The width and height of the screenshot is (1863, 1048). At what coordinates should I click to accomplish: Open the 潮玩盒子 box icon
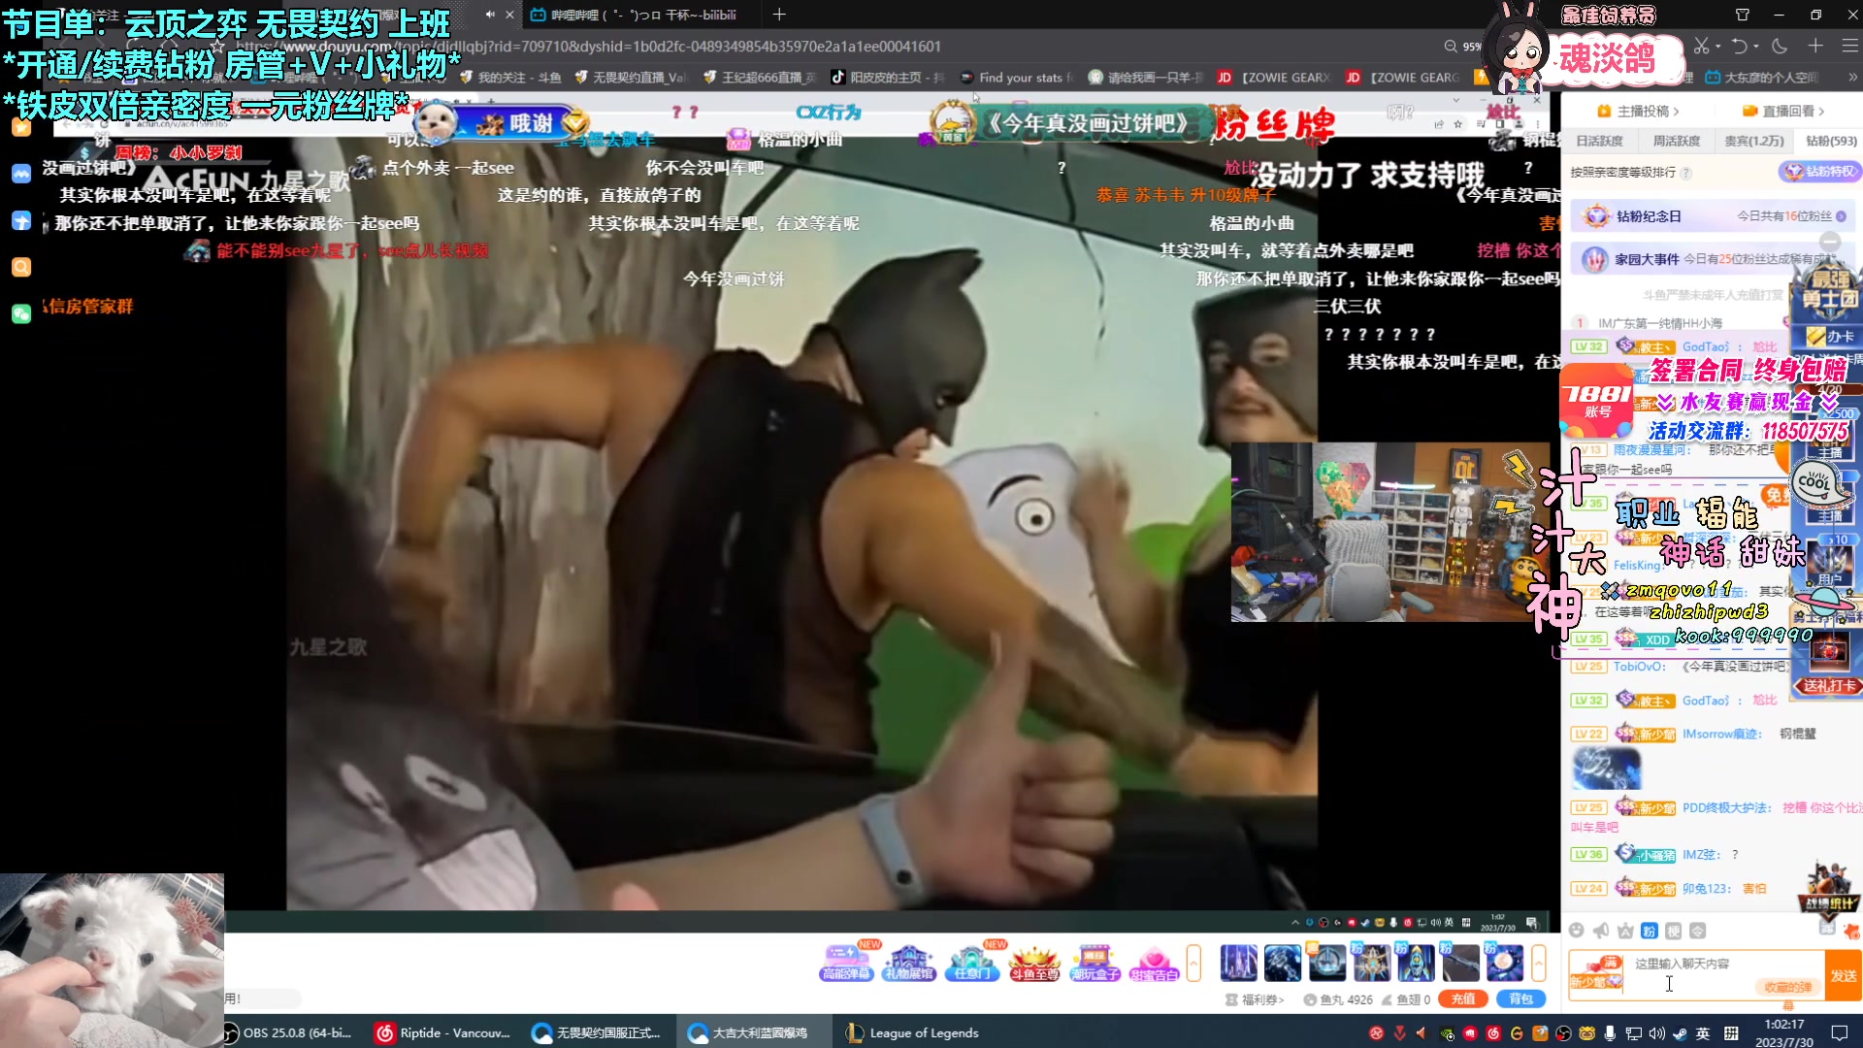pos(1095,963)
